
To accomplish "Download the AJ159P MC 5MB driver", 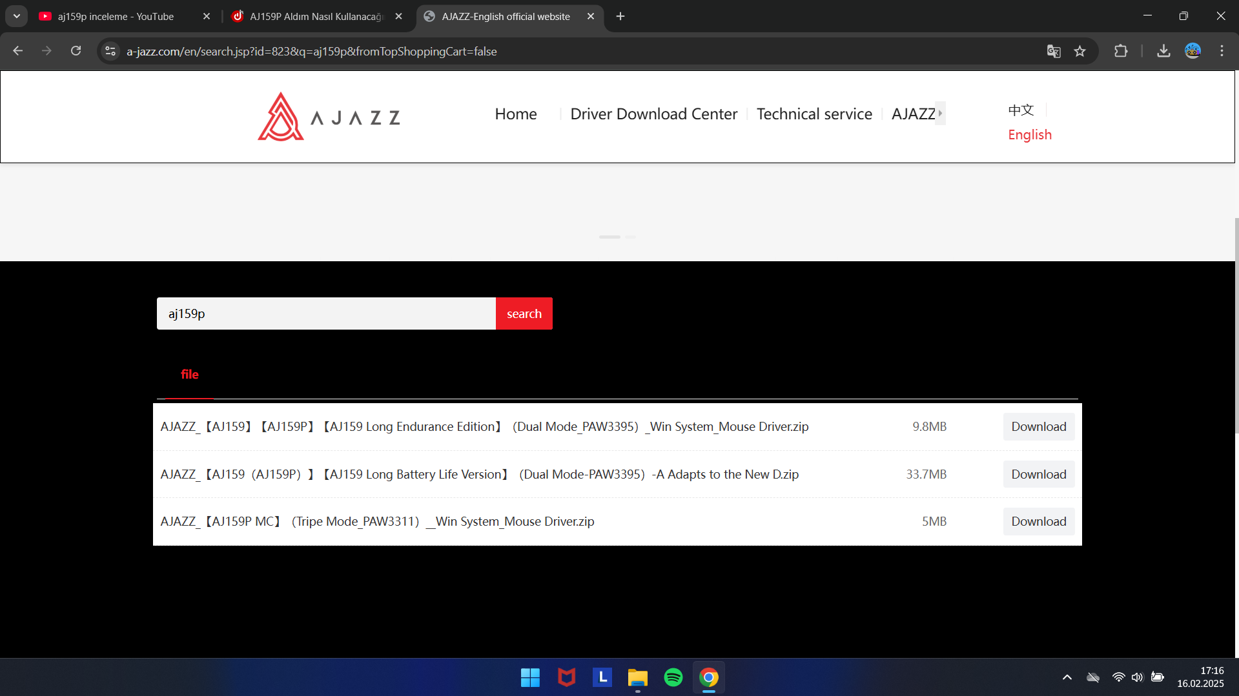I will point(1039,522).
